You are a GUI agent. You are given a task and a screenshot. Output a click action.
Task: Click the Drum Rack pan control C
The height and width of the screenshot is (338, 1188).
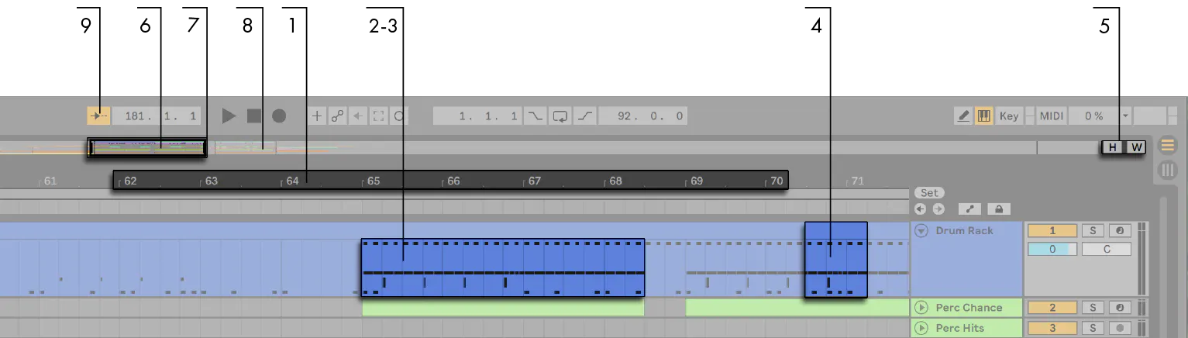(x=1107, y=250)
